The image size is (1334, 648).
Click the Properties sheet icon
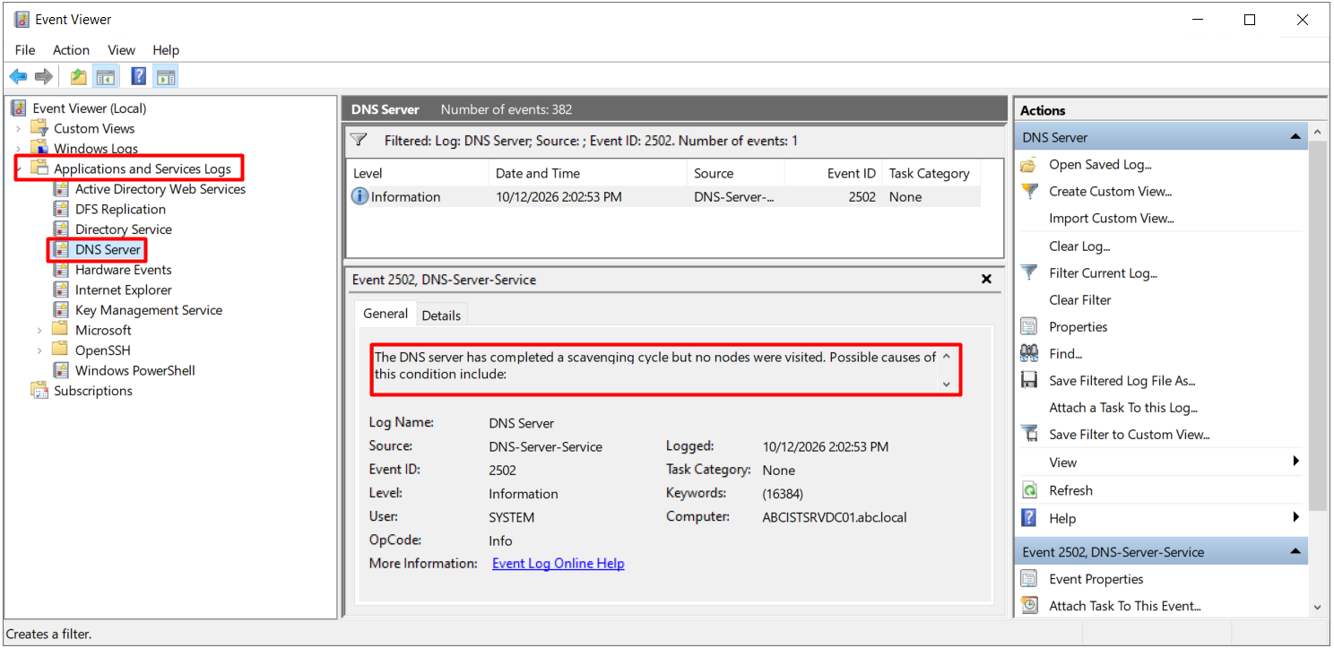pos(1029,327)
